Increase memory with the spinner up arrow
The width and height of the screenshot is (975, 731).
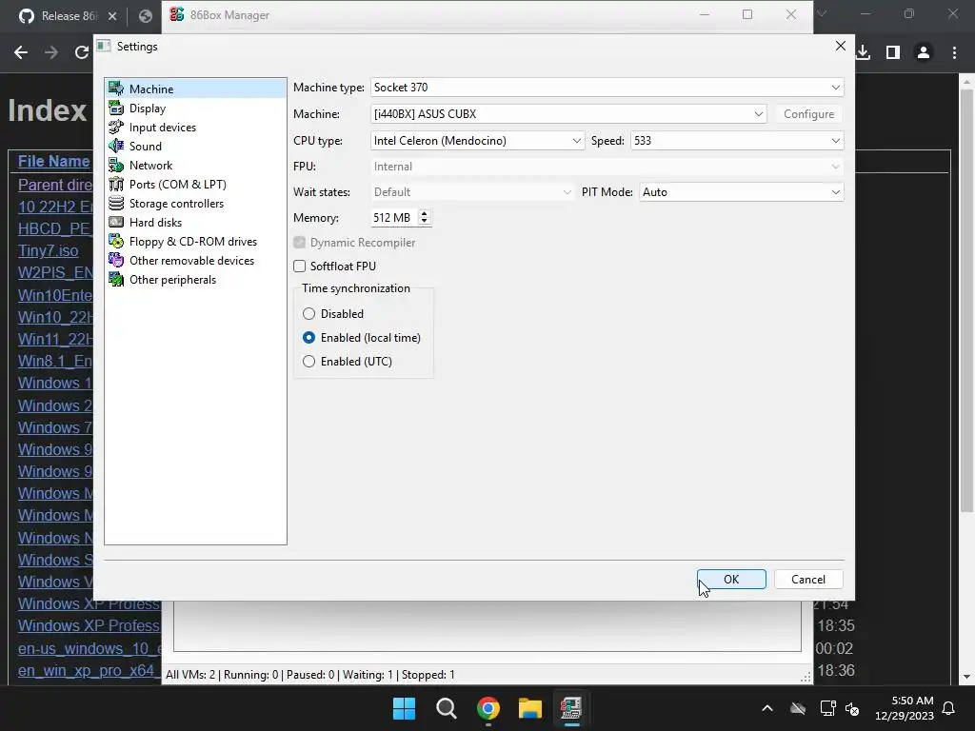(424, 213)
